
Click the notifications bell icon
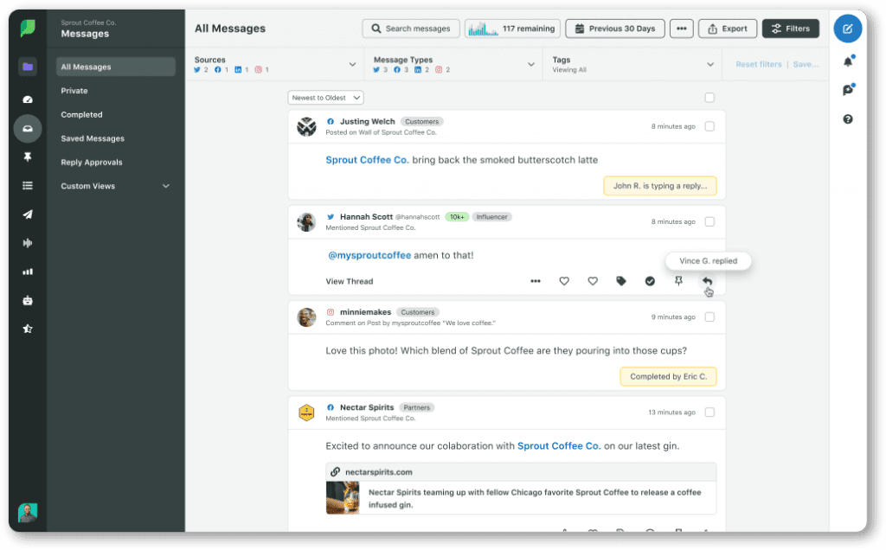[848, 61]
